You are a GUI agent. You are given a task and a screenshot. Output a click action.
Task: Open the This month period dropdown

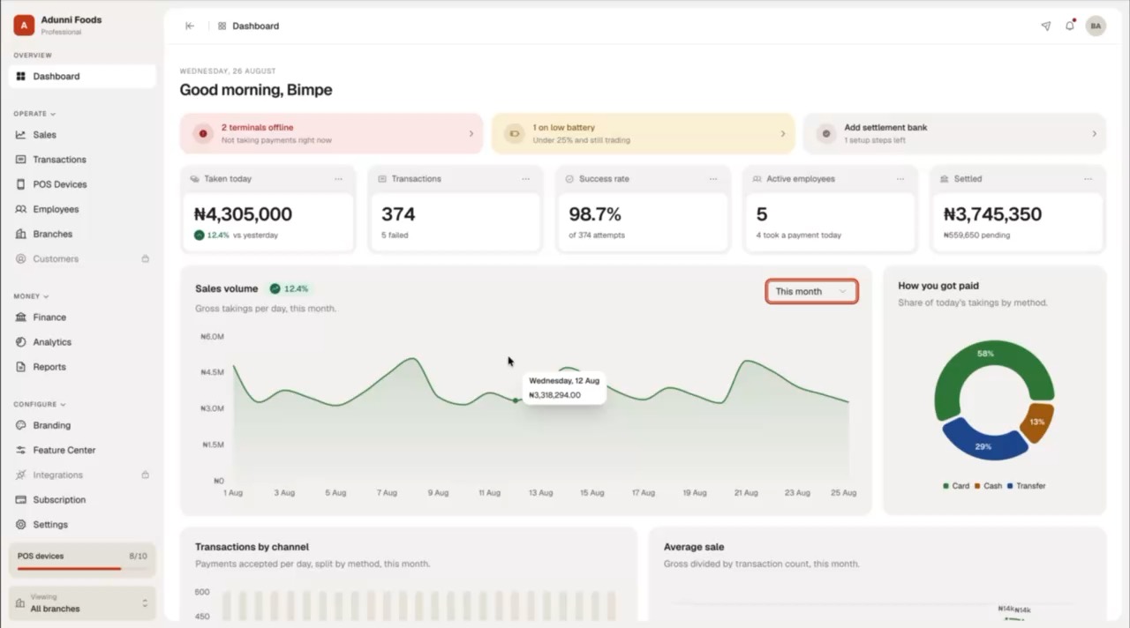pos(811,291)
